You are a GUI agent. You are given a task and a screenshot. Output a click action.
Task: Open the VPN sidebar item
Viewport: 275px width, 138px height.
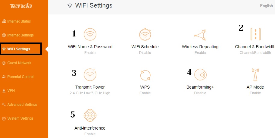(11, 91)
